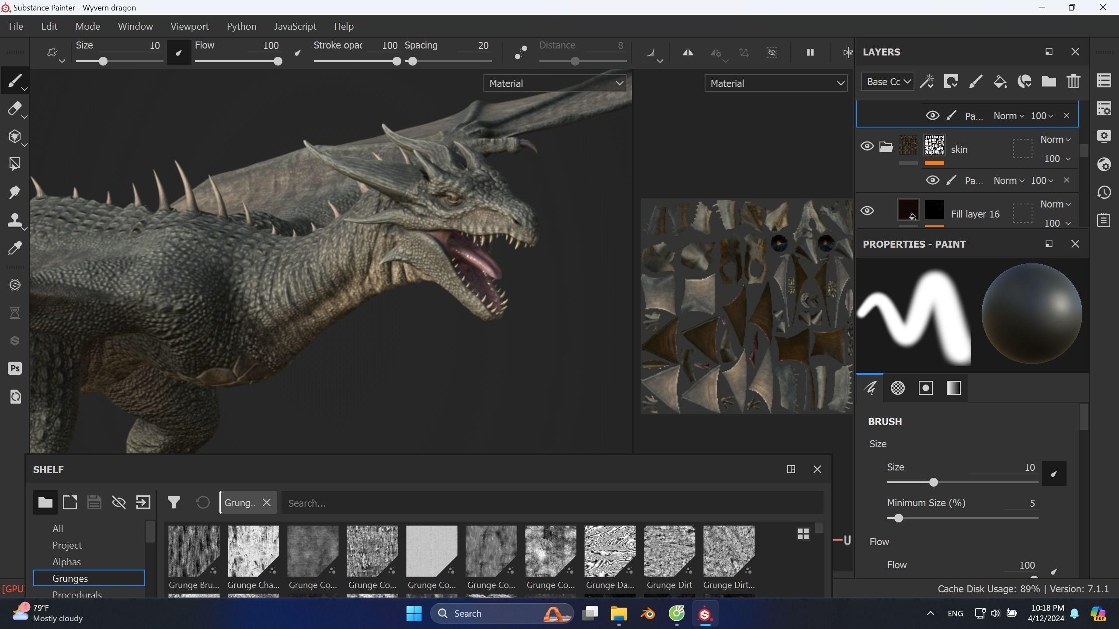Remove paint effect under skin layer

click(x=1067, y=180)
